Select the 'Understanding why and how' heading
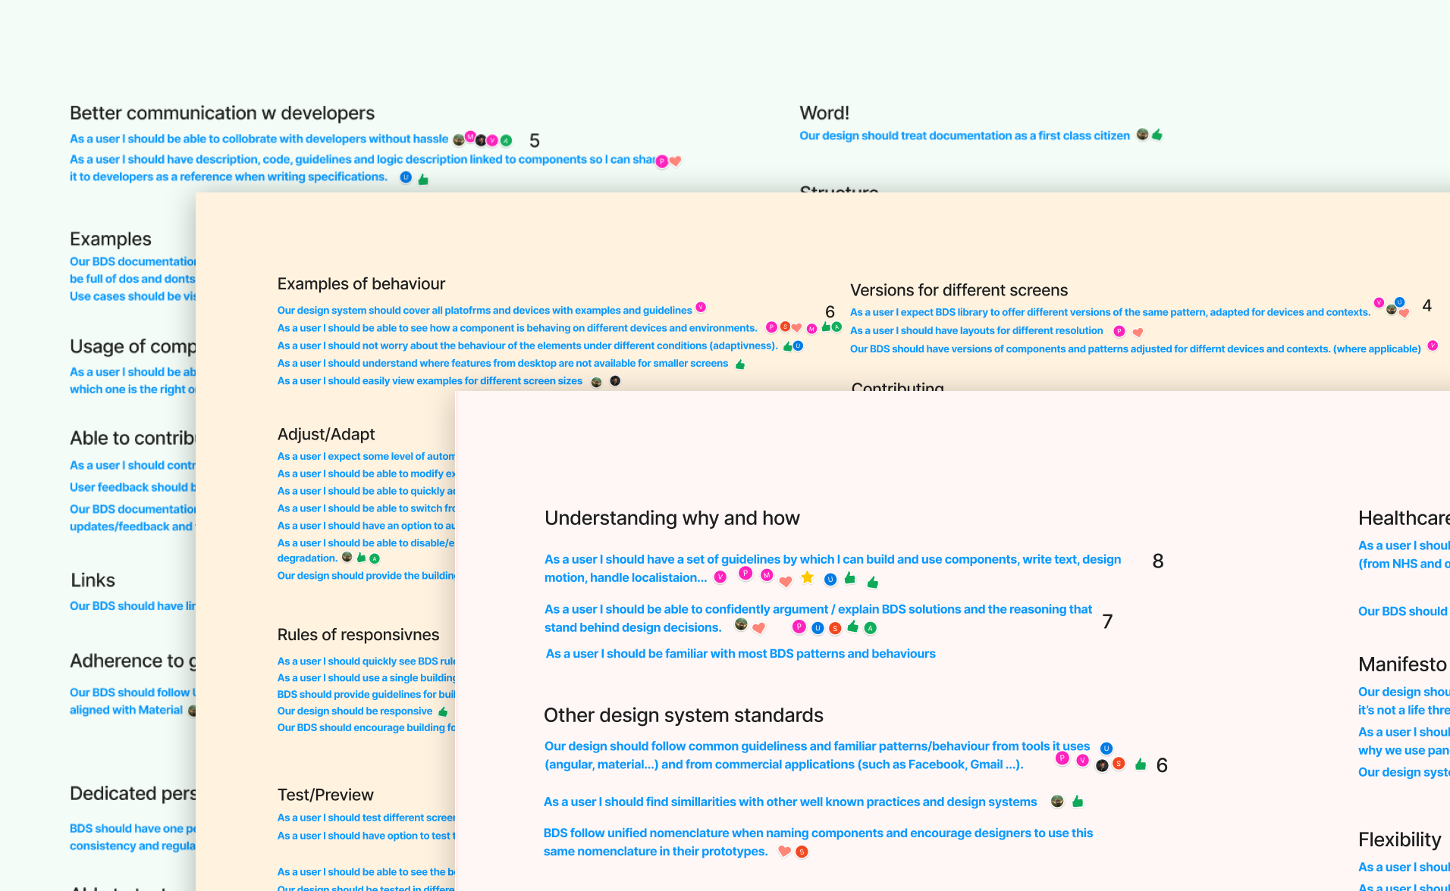1450x891 pixels. [x=672, y=517]
